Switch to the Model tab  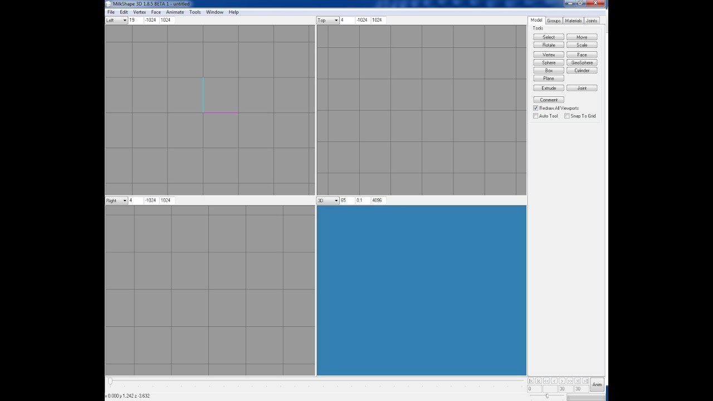point(536,20)
